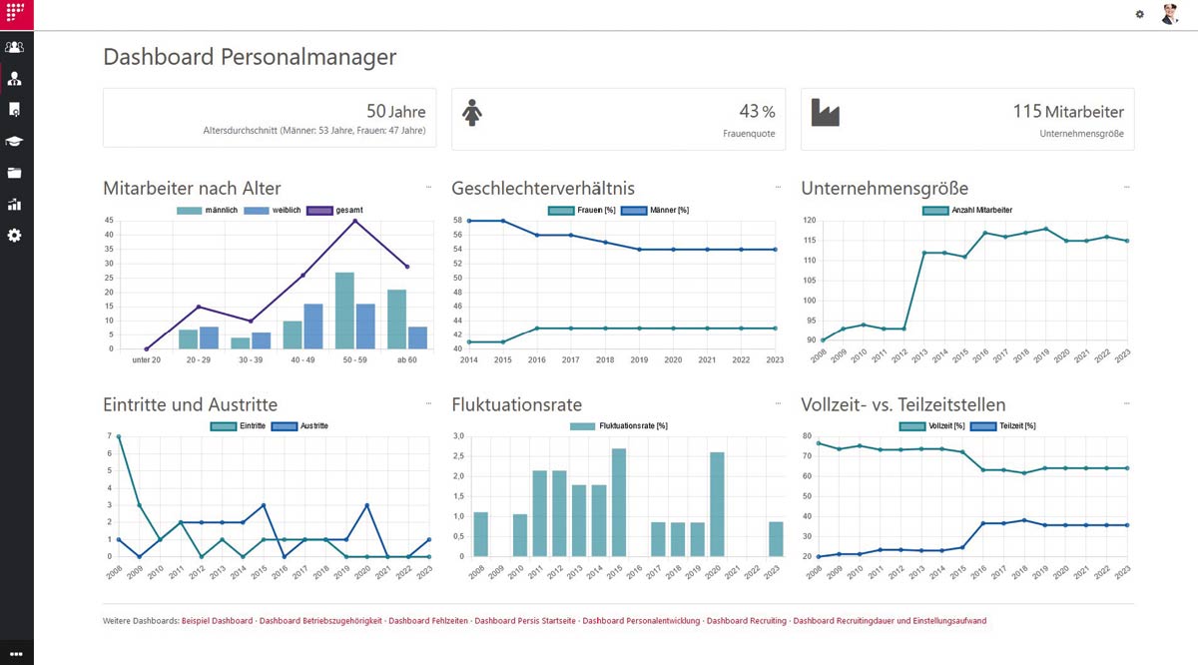
Task: Click the top-right settings gear icon
Action: [x=1140, y=14]
